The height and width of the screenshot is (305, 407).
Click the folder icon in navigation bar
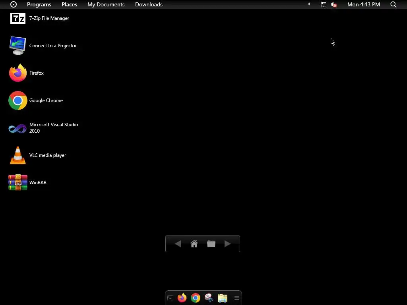pos(211,244)
